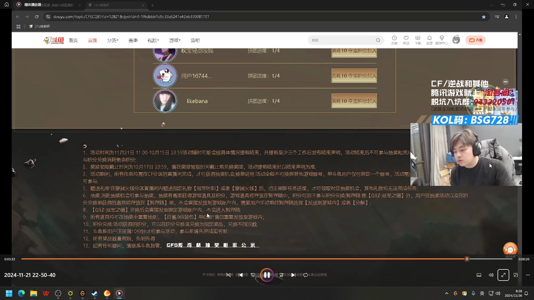
Task: Click the search magnifier icon
Action: point(378,40)
